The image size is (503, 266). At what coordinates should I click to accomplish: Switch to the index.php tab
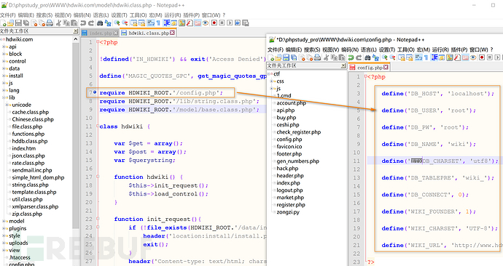[x=100, y=33]
